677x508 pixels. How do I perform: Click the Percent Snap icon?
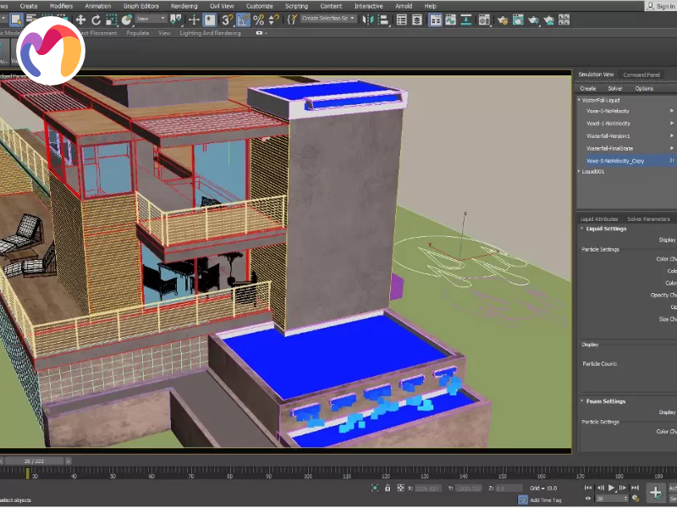coord(258,19)
